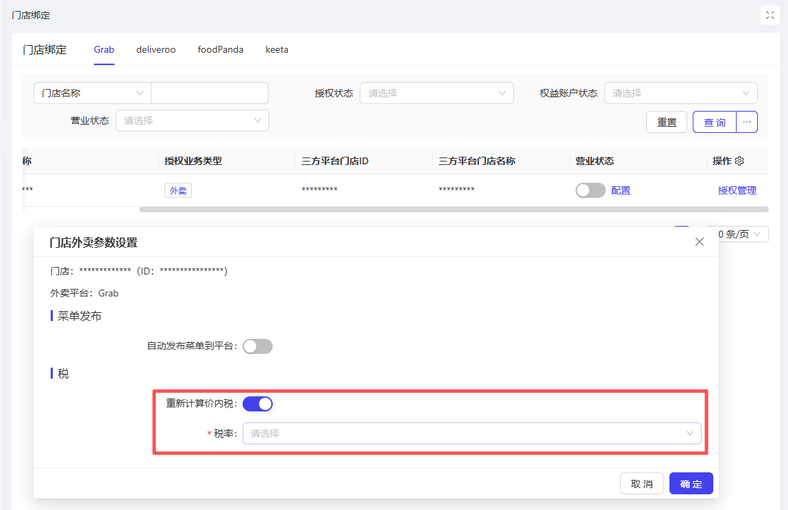Expand the 营业状态 filter dropdown
The width and height of the screenshot is (788, 510).
[x=192, y=120]
